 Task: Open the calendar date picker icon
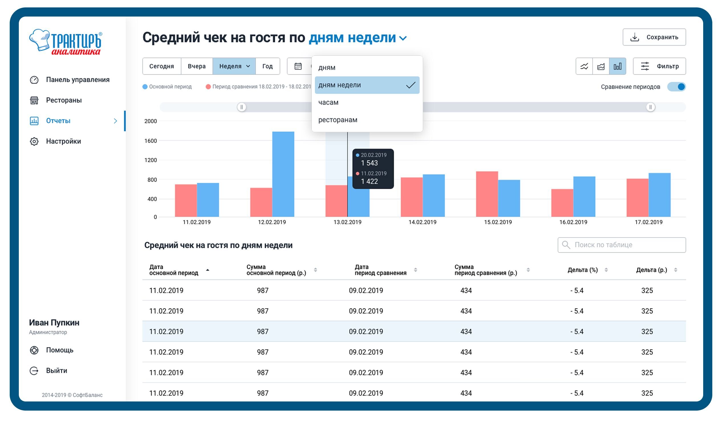tap(298, 66)
